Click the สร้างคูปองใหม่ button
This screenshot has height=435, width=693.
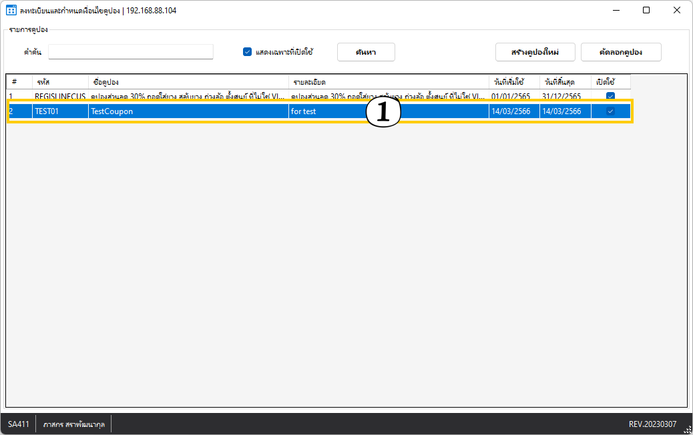535,52
